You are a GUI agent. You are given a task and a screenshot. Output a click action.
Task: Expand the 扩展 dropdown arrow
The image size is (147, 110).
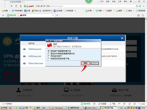(x=94, y=11)
